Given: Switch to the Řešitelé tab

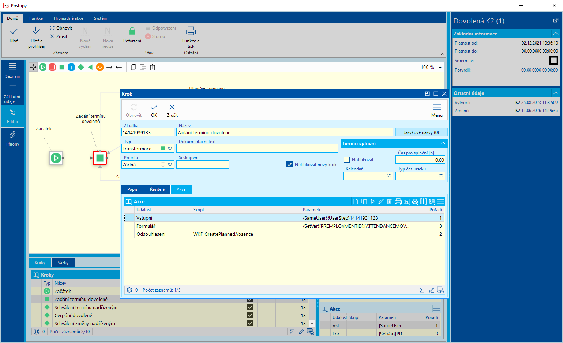Looking at the screenshot, I should [157, 189].
